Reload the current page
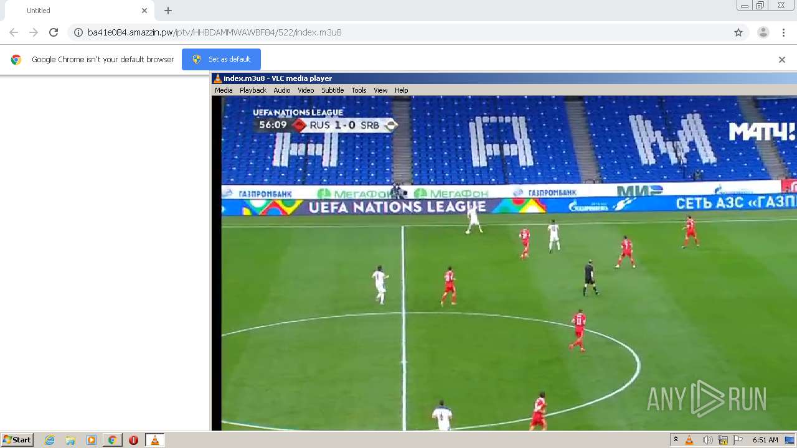This screenshot has width=797, height=448. (x=54, y=32)
